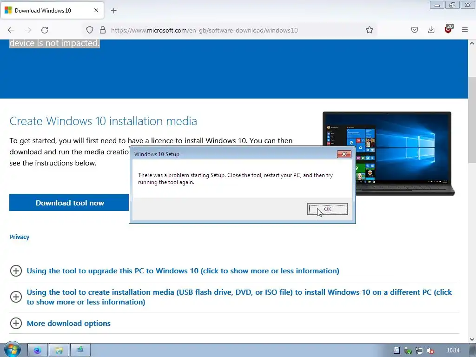The height and width of the screenshot is (357, 476).
Task: Minimize the Firefox window
Action: pos(437,5)
